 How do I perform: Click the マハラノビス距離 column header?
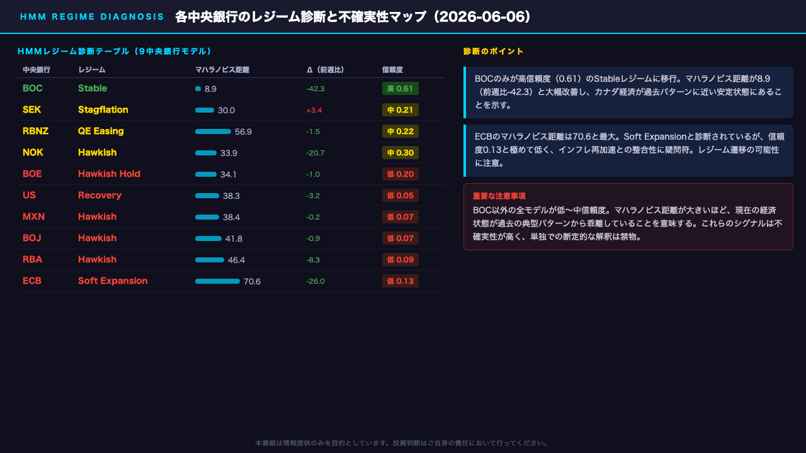pos(222,70)
